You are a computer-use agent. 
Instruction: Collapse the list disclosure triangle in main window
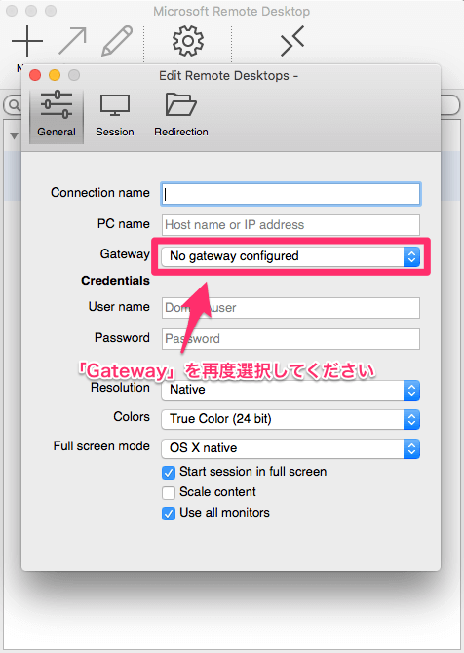click(14, 135)
